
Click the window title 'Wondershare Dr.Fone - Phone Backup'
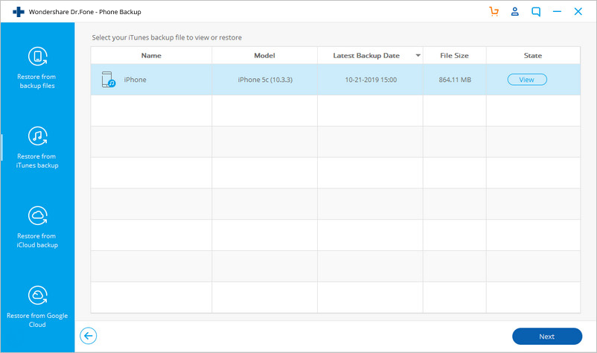click(85, 12)
